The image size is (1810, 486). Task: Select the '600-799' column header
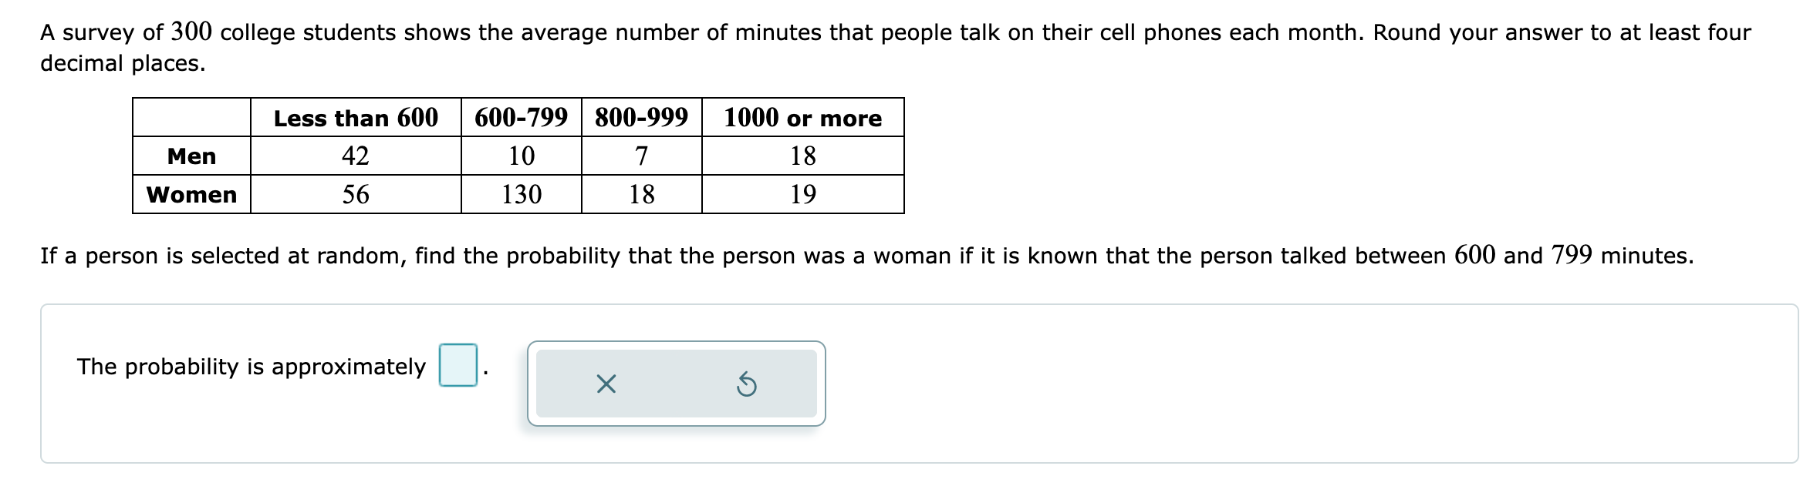coord(522,116)
